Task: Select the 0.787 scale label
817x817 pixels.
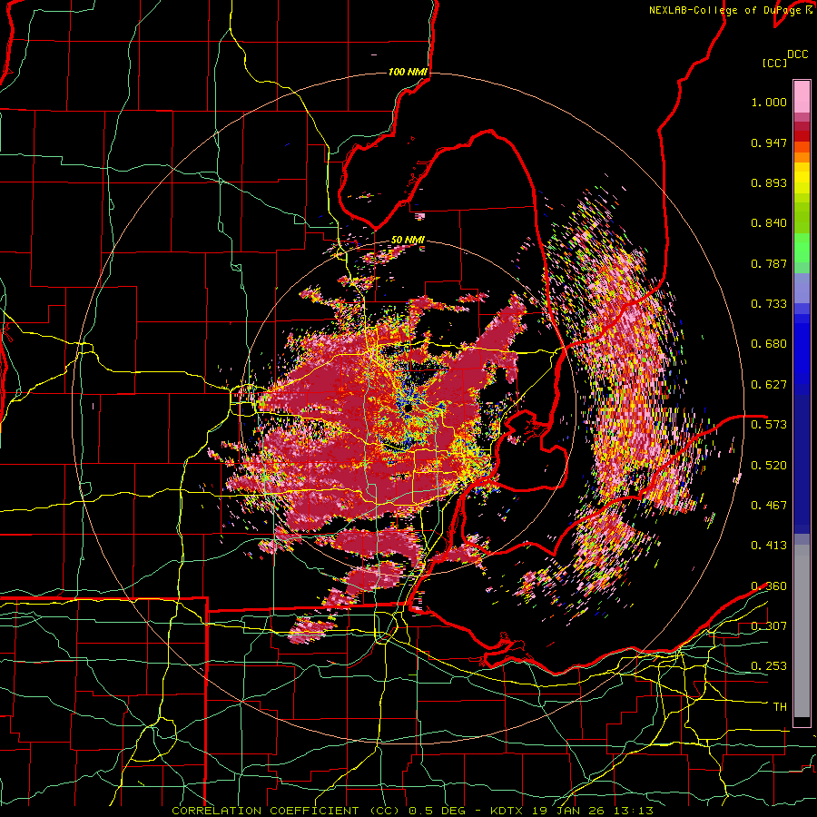Action: (x=769, y=263)
